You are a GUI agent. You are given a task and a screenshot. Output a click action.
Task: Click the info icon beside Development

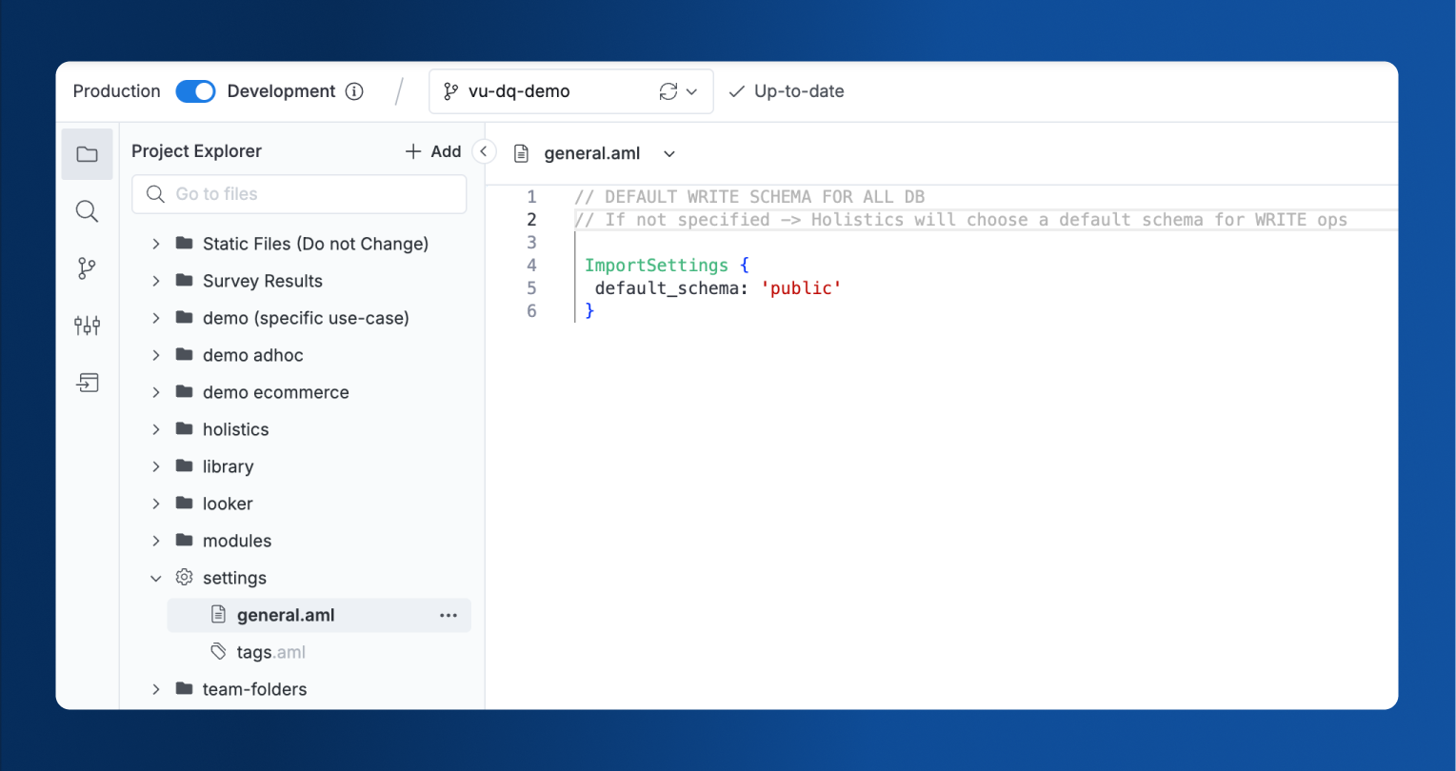point(354,91)
